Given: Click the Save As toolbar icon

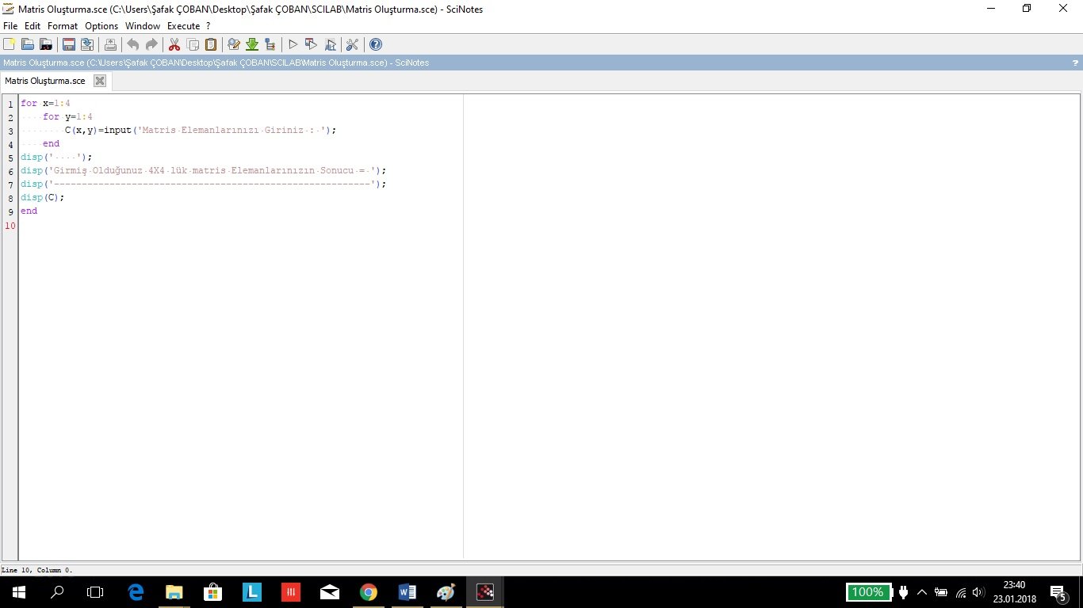Looking at the screenshot, I should tap(86, 44).
